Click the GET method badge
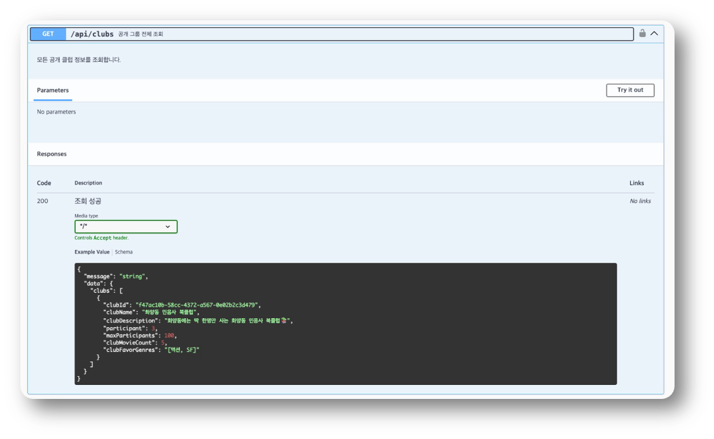 (48, 34)
